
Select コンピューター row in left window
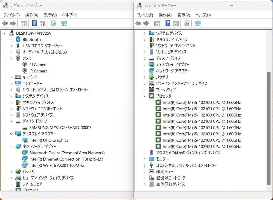click(32, 83)
